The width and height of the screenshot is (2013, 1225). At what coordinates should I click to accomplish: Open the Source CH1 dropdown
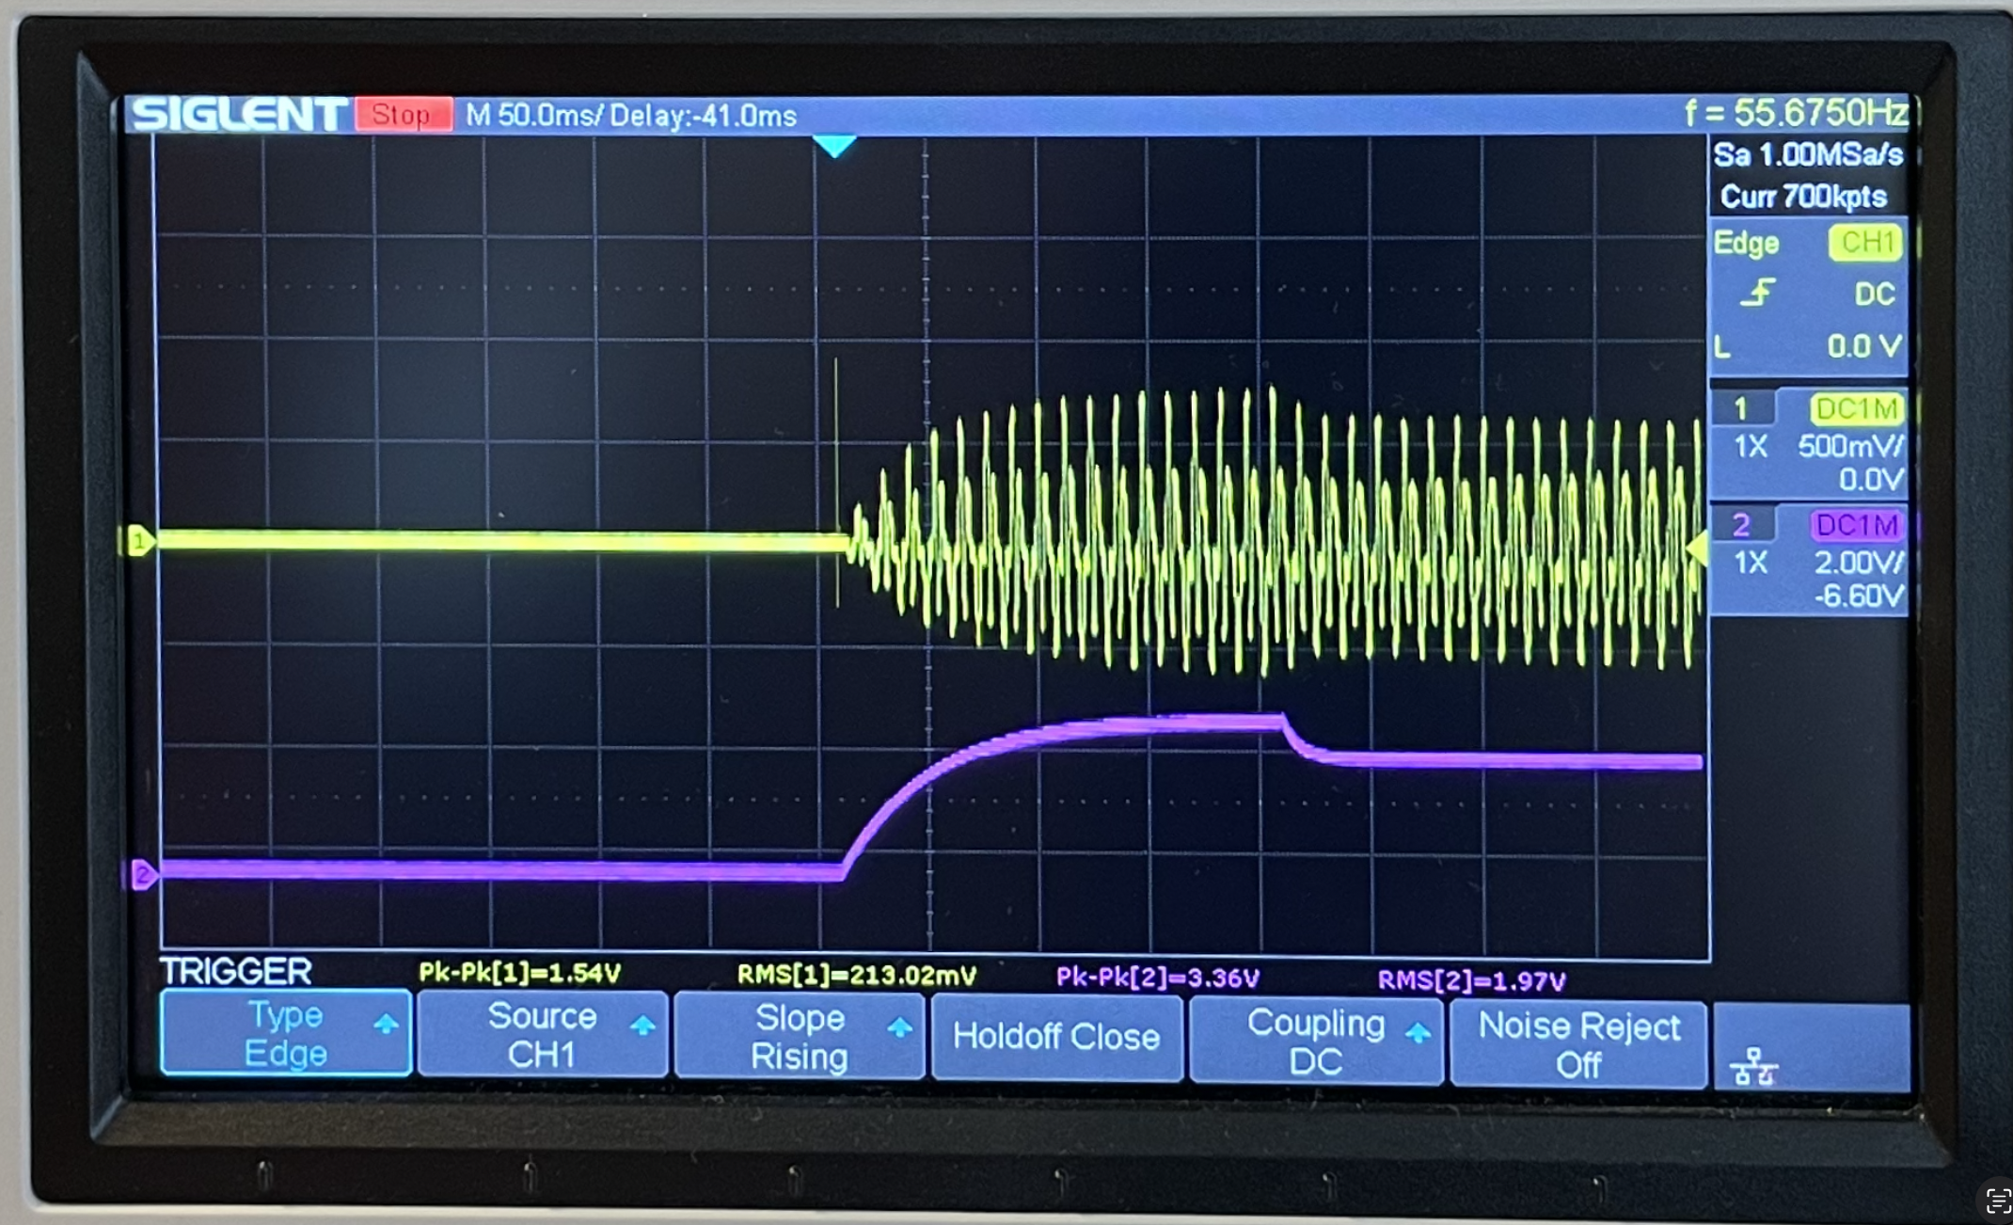tap(542, 1034)
